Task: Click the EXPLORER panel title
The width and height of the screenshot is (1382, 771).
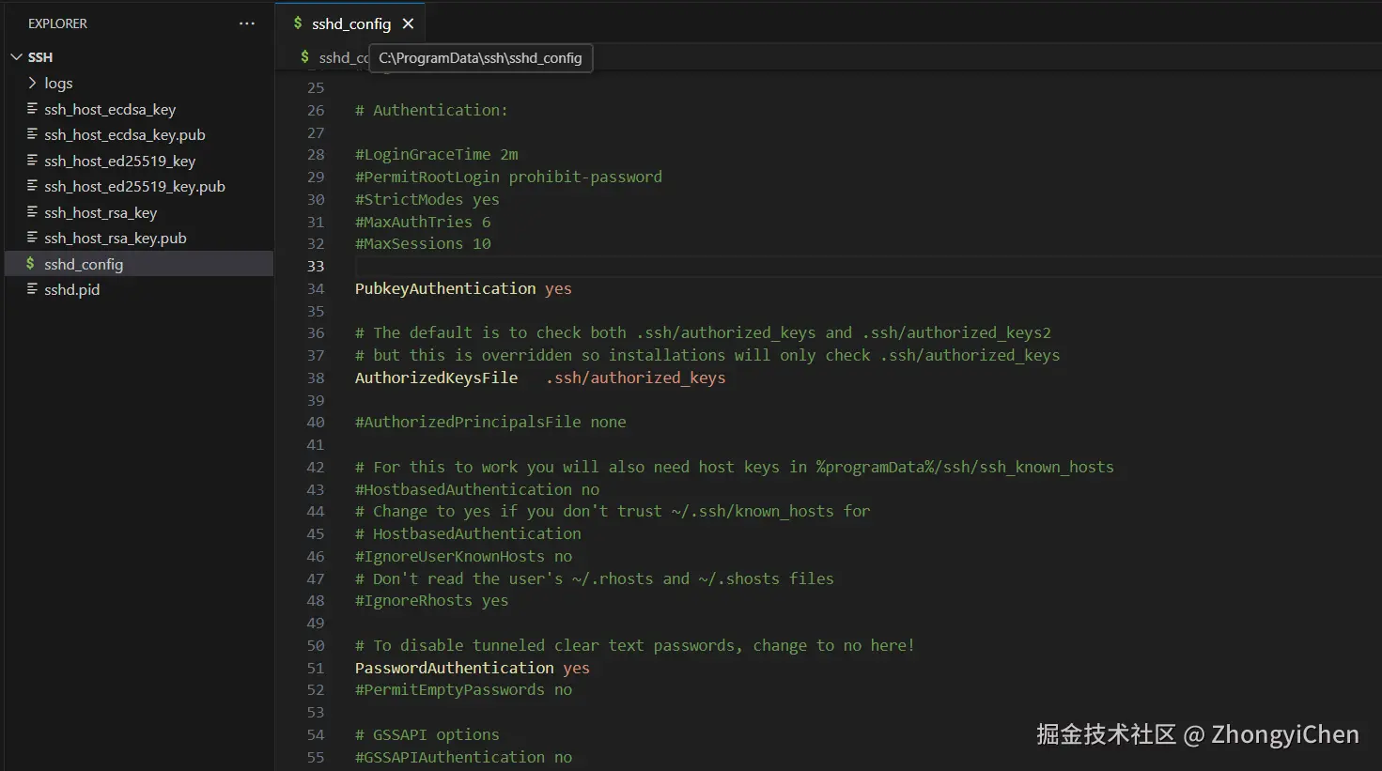Action: (x=57, y=23)
